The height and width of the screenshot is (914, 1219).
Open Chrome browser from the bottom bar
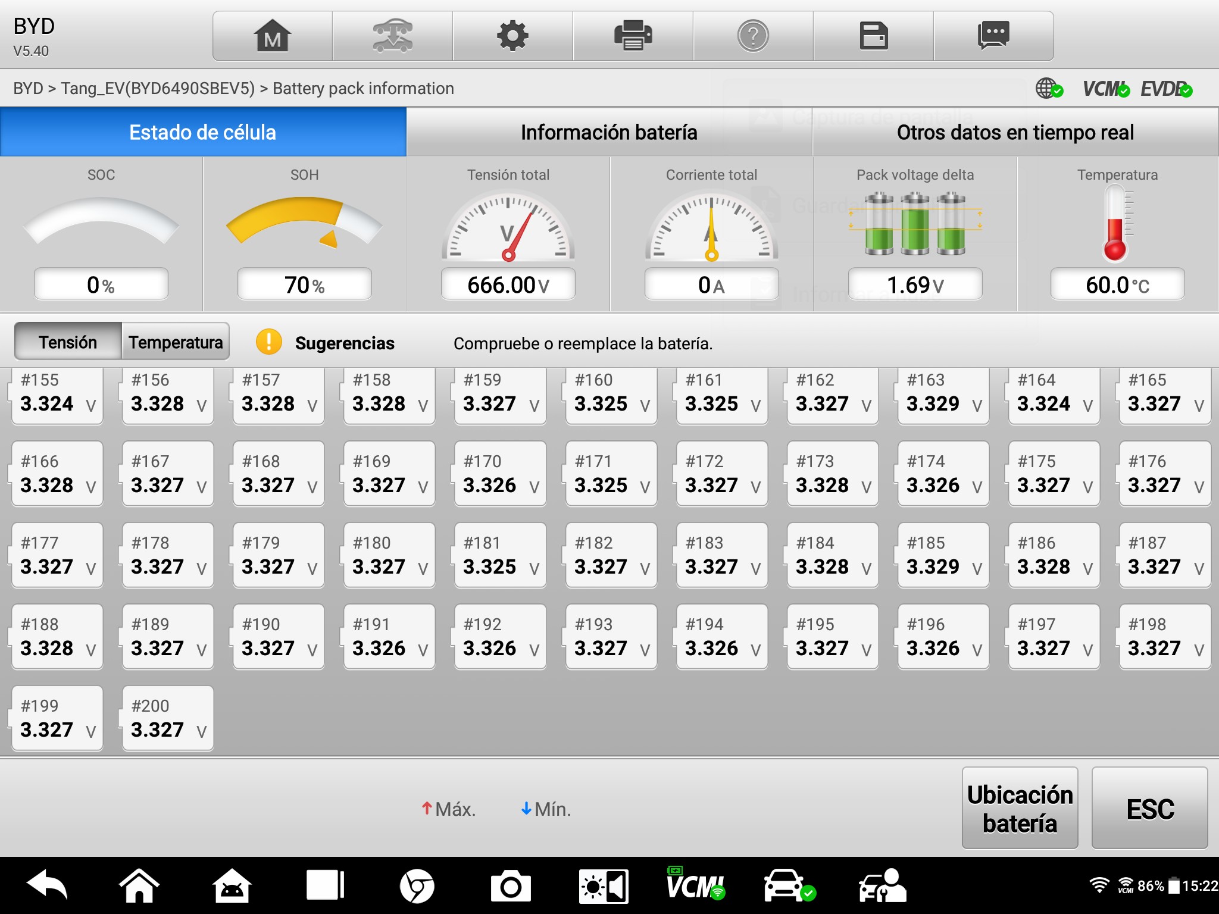(417, 887)
